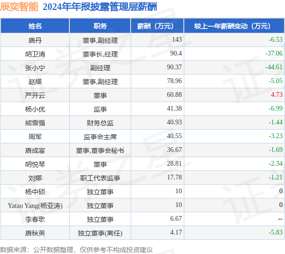Click the salary value 28.81
The image size is (285, 254).
pyautogui.click(x=174, y=163)
